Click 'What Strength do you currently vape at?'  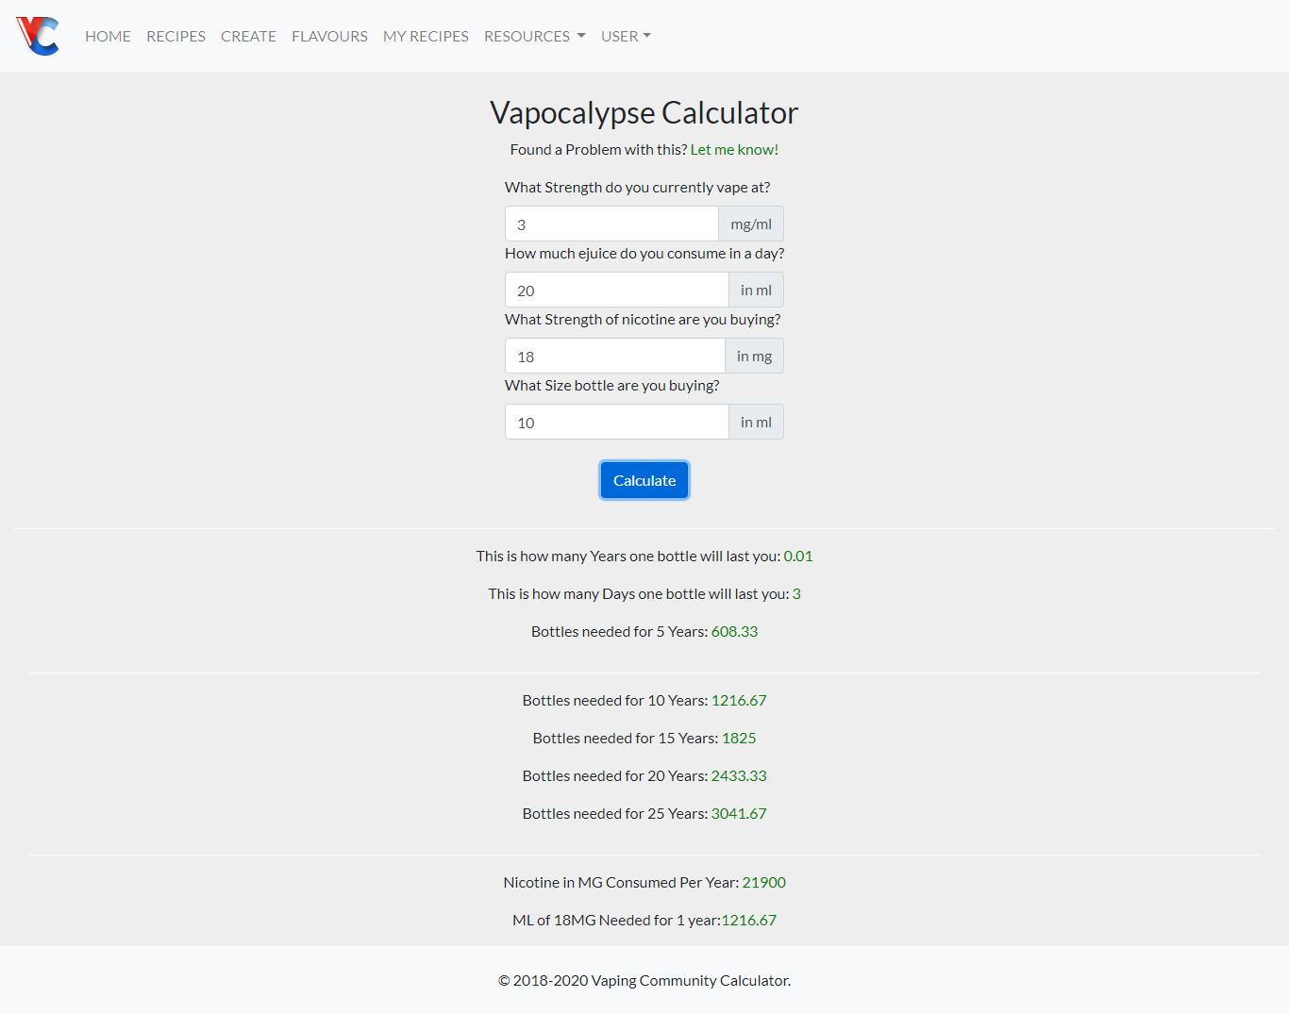pos(638,187)
